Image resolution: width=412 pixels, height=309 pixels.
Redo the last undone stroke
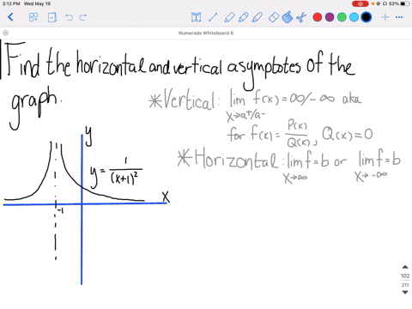[x=83, y=17]
